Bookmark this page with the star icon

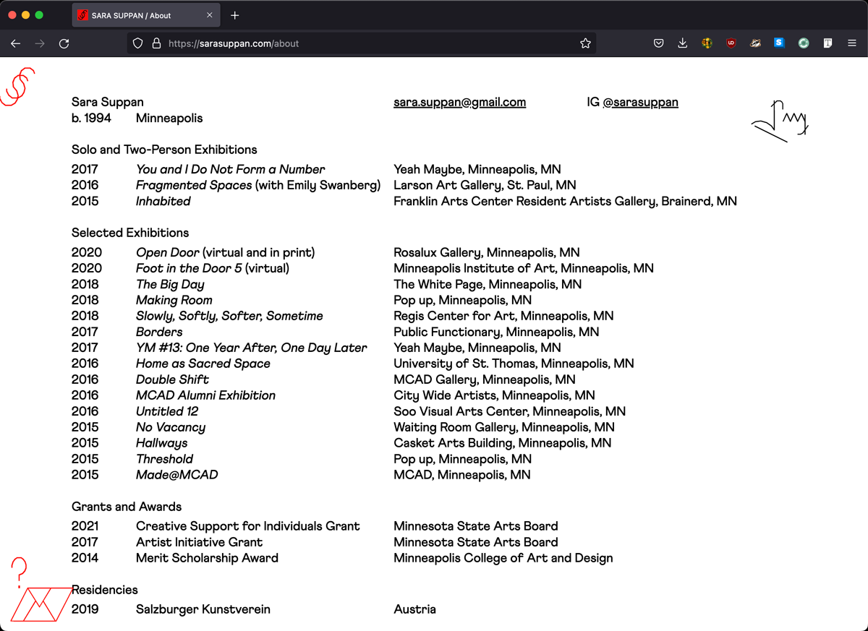tap(585, 43)
